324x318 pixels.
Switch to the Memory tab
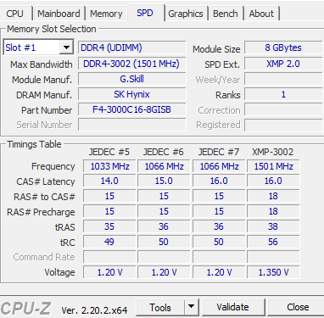pos(106,14)
